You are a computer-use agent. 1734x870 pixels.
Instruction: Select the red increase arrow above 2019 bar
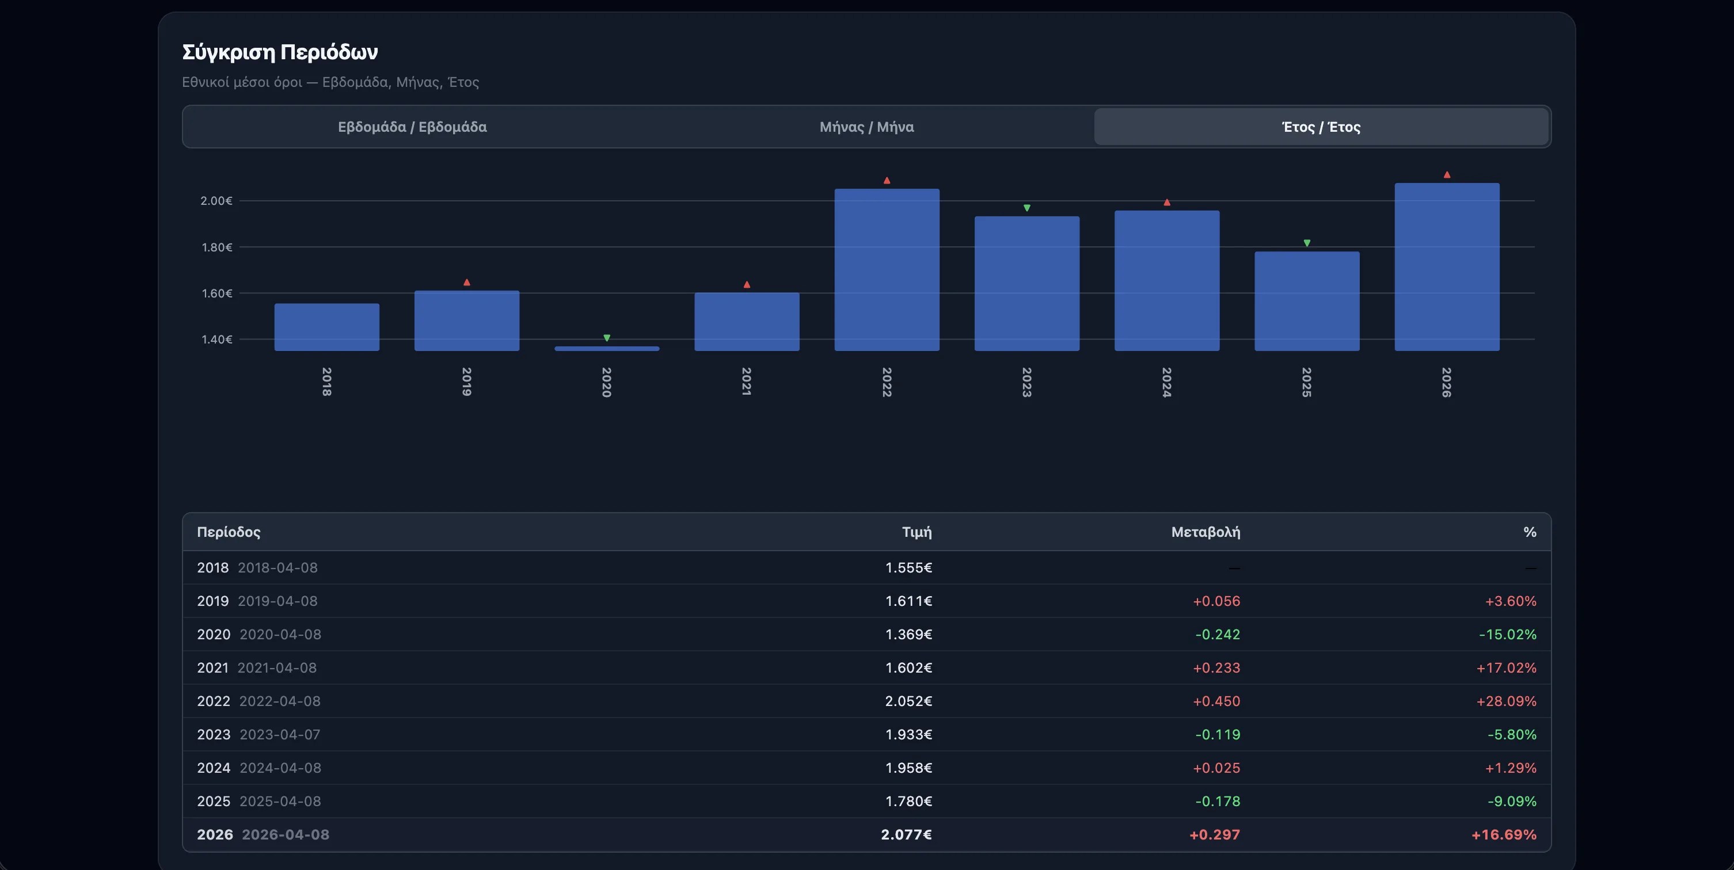point(466,282)
